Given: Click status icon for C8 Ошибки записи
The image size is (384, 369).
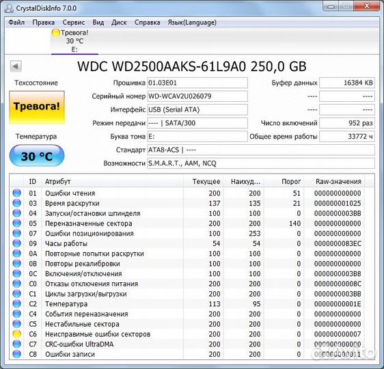Looking at the screenshot, I should coord(17,354).
